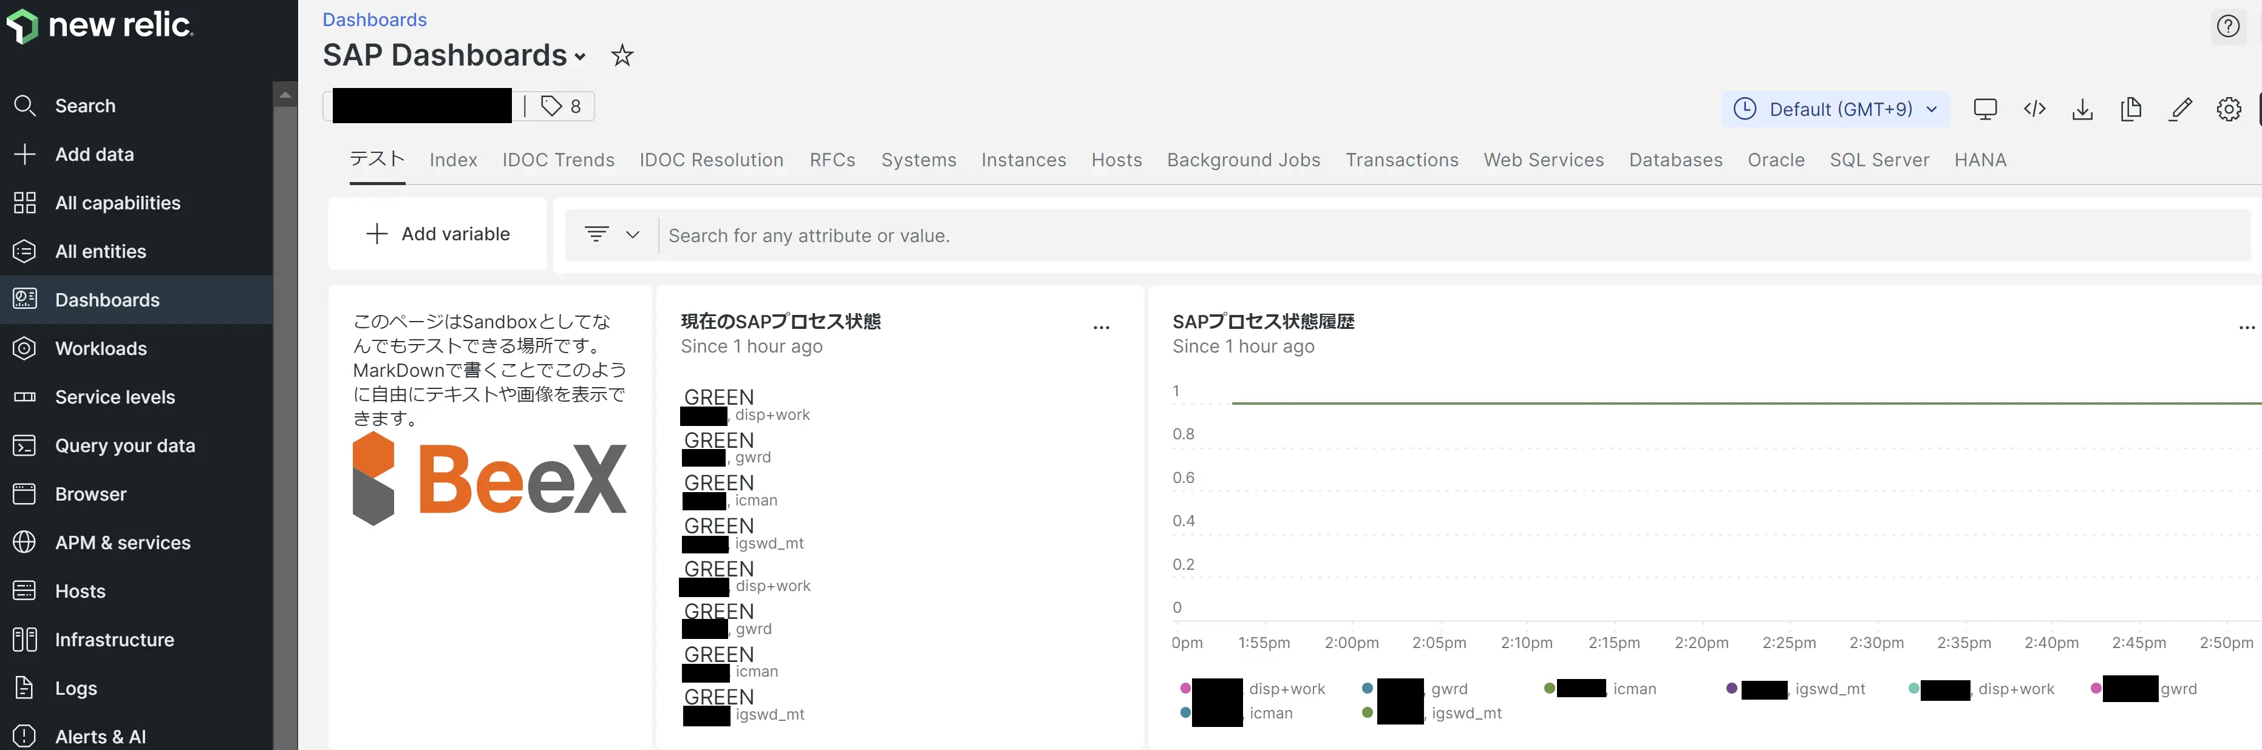2262x750 pixels.
Task: Switch to the Index tab
Action: coord(453,160)
